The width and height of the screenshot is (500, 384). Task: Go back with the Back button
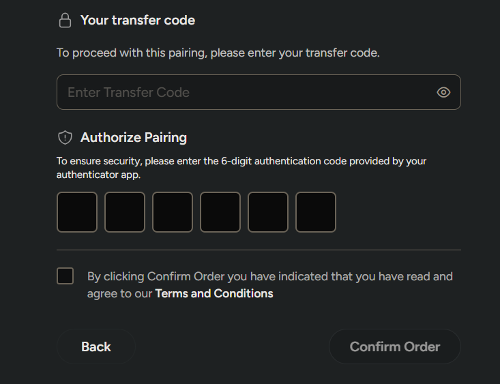(x=96, y=346)
